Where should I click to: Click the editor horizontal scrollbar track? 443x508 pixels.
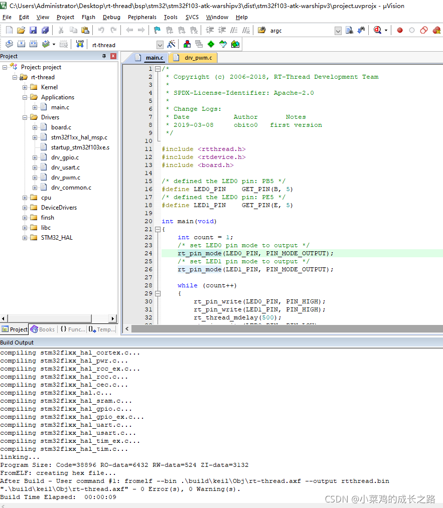pos(287,329)
